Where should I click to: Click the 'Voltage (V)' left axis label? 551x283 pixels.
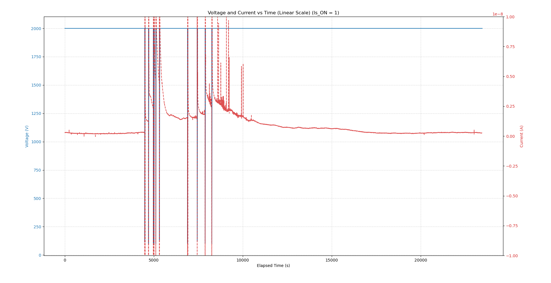(x=27, y=136)
